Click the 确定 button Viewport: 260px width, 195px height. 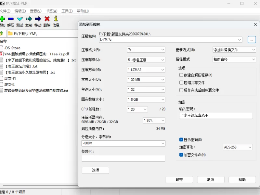click(179, 180)
